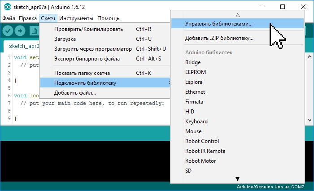Click the Verify checkmark toolbar icon
Screen dimensions: 314x191
point(8,31)
